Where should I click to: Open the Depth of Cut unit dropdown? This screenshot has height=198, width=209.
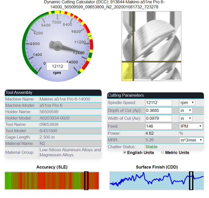click(186, 110)
